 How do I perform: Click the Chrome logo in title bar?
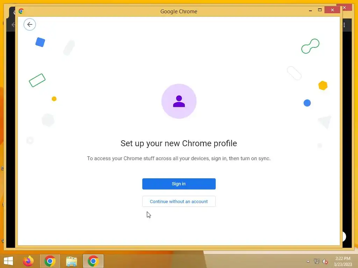point(21,11)
